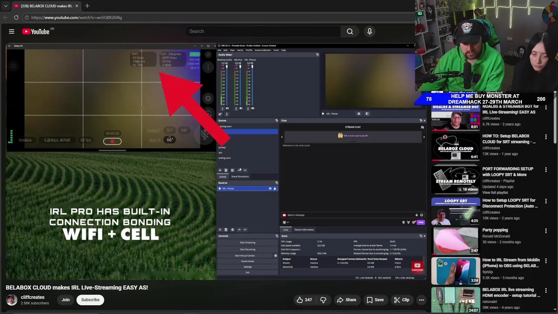
Task: Click the video title 'BELABOX CLOUD makes IRL Live-Streaming EASY AS!'
Action: pyautogui.click(x=77, y=287)
